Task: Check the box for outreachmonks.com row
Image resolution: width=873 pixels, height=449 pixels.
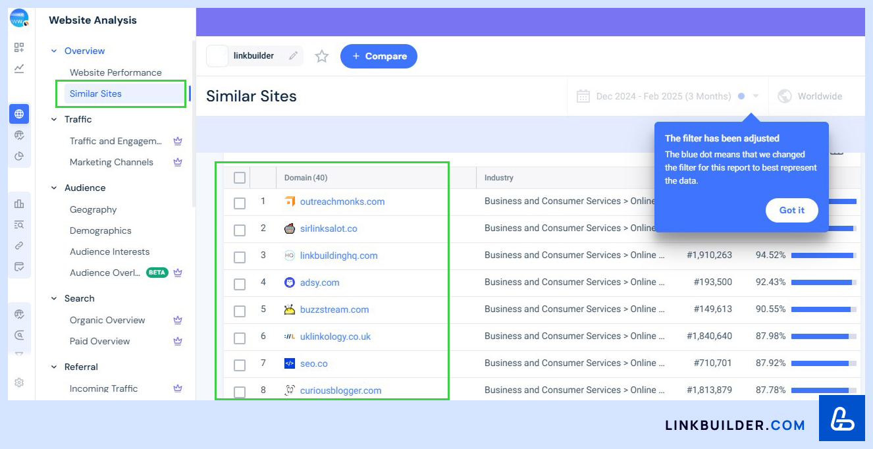Action: 240,203
